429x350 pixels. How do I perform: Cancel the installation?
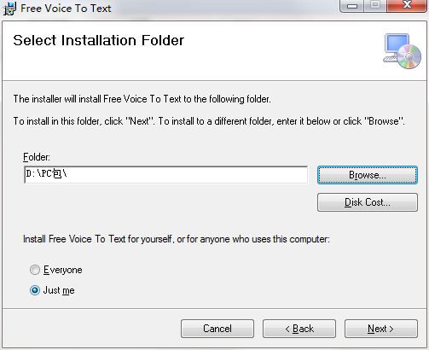[x=217, y=329]
